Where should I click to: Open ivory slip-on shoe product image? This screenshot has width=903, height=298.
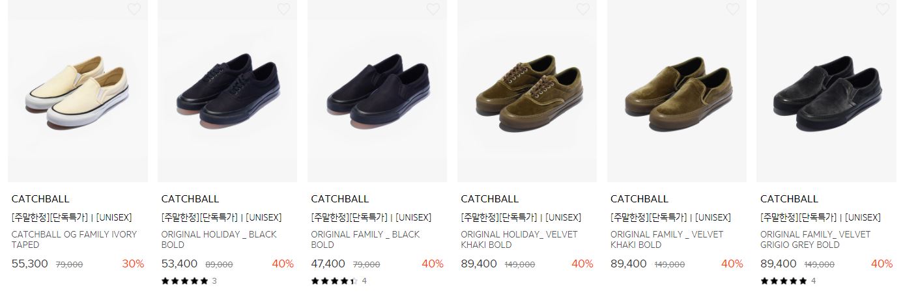pos(78,91)
